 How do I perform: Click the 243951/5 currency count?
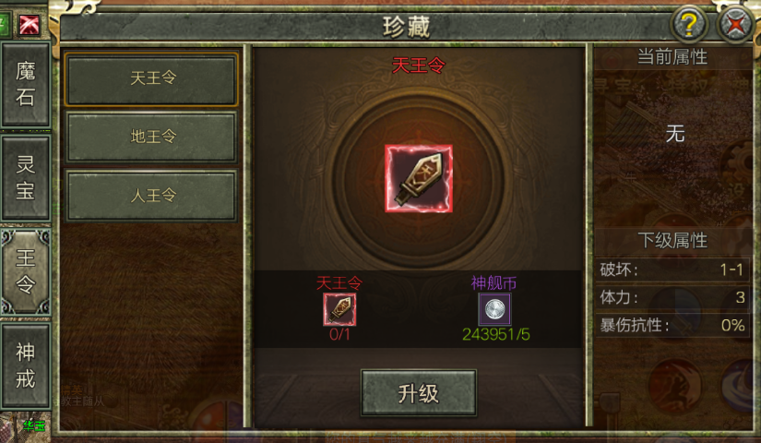495,335
